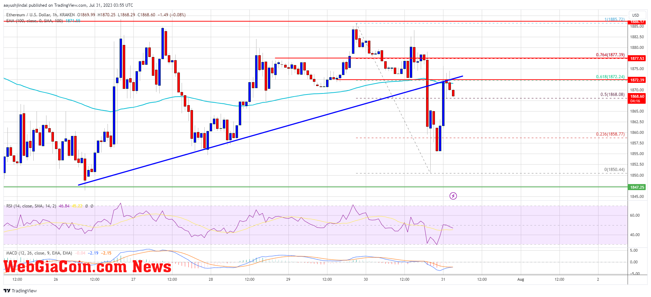Click the RSI value 46.84

[x=64, y=206]
